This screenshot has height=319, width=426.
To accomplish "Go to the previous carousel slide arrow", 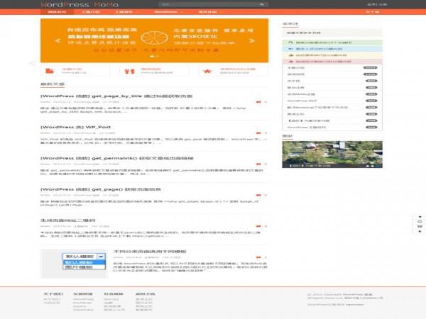I will [32, 64].
